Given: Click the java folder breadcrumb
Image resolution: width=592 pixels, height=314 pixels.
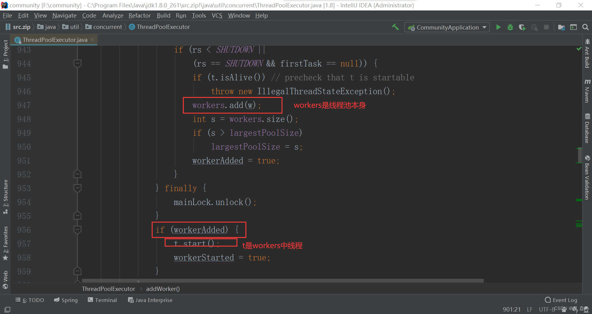Looking at the screenshot, I should click(x=47, y=27).
